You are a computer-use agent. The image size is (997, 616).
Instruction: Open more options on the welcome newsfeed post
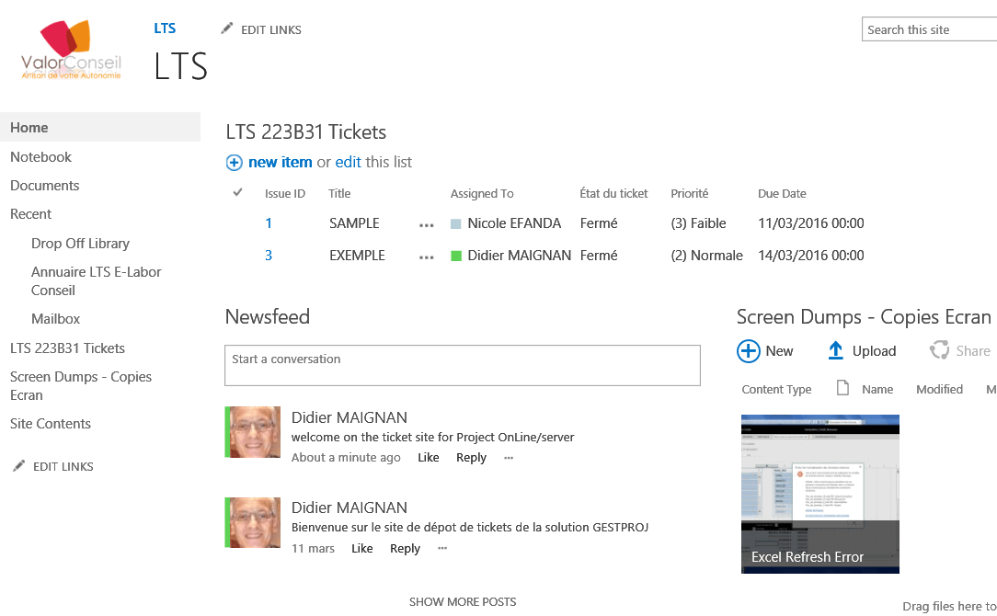point(508,457)
